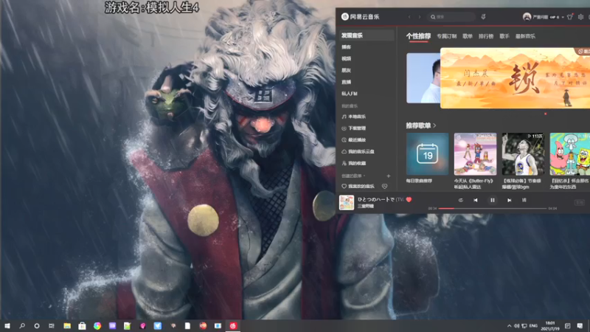The height and width of the screenshot is (332, 590).
Task: Skip to the previous track
Action: pyautogui.click(x=476, y=200)
